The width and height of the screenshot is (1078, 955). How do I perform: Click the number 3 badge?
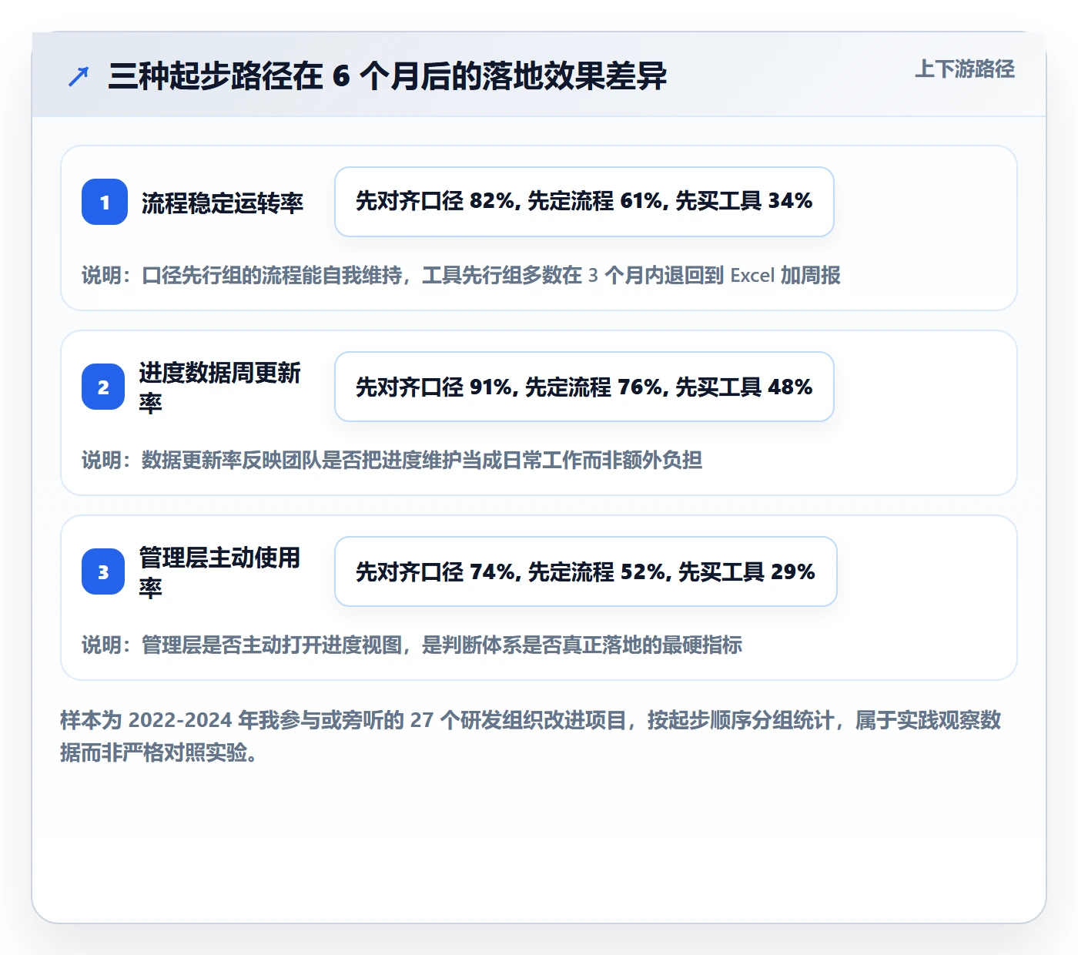coord(103,571)
